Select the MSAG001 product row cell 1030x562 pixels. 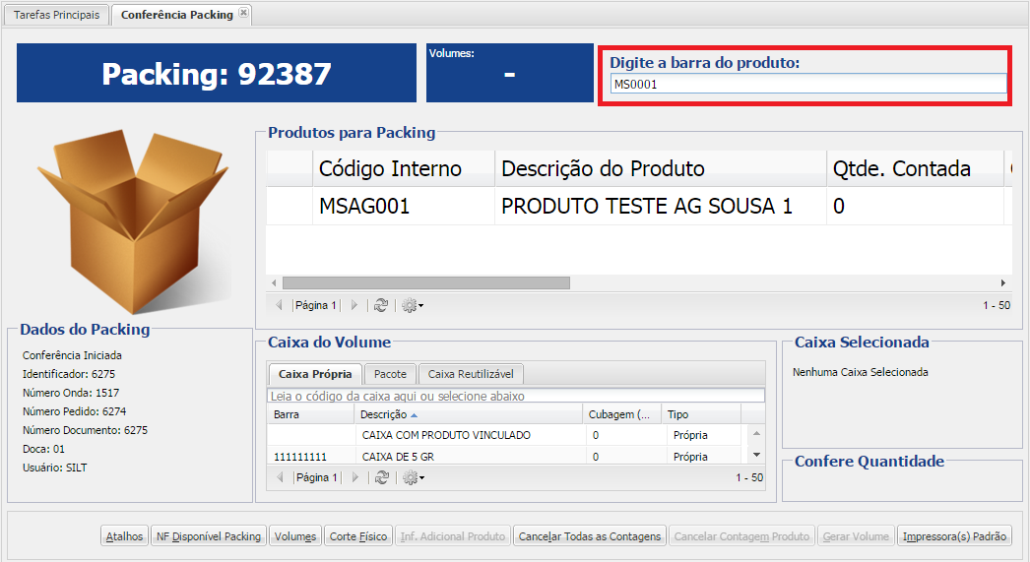[x=404, y=206]
